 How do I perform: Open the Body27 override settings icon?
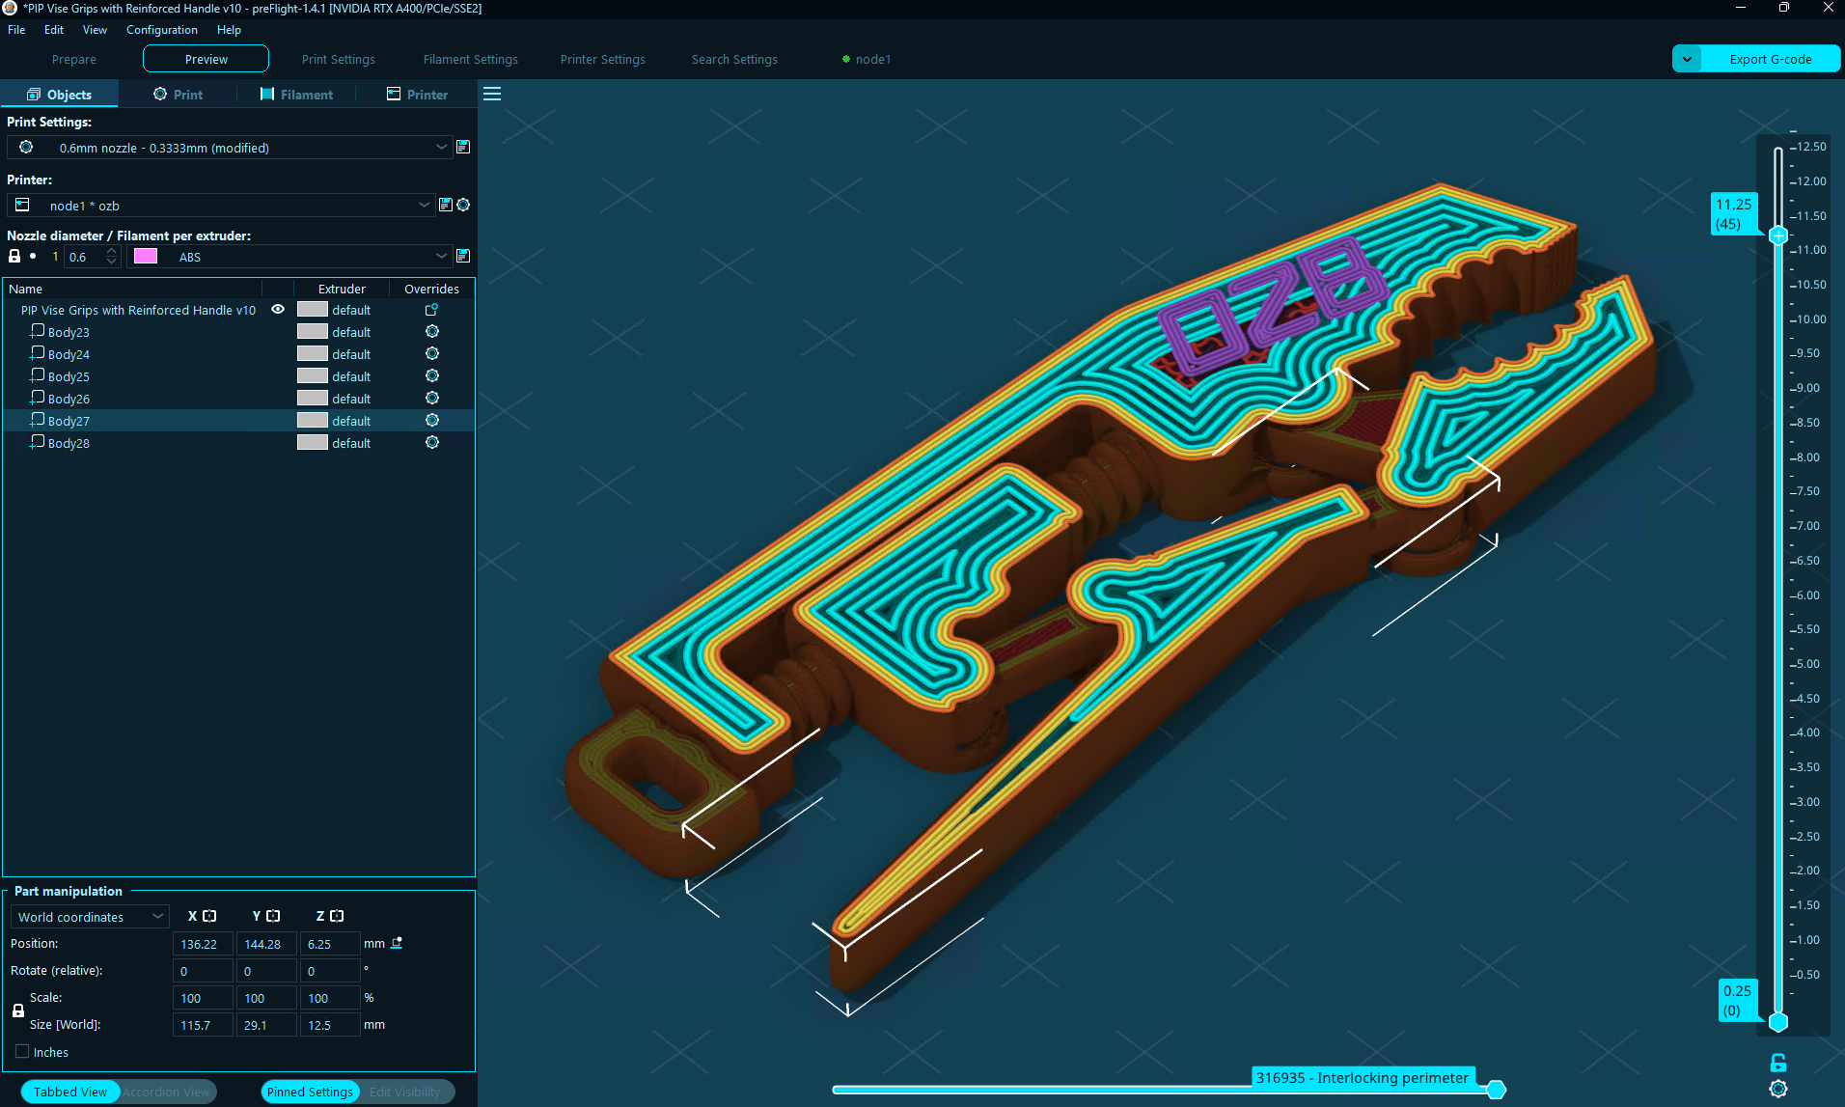tap(432, 420)
